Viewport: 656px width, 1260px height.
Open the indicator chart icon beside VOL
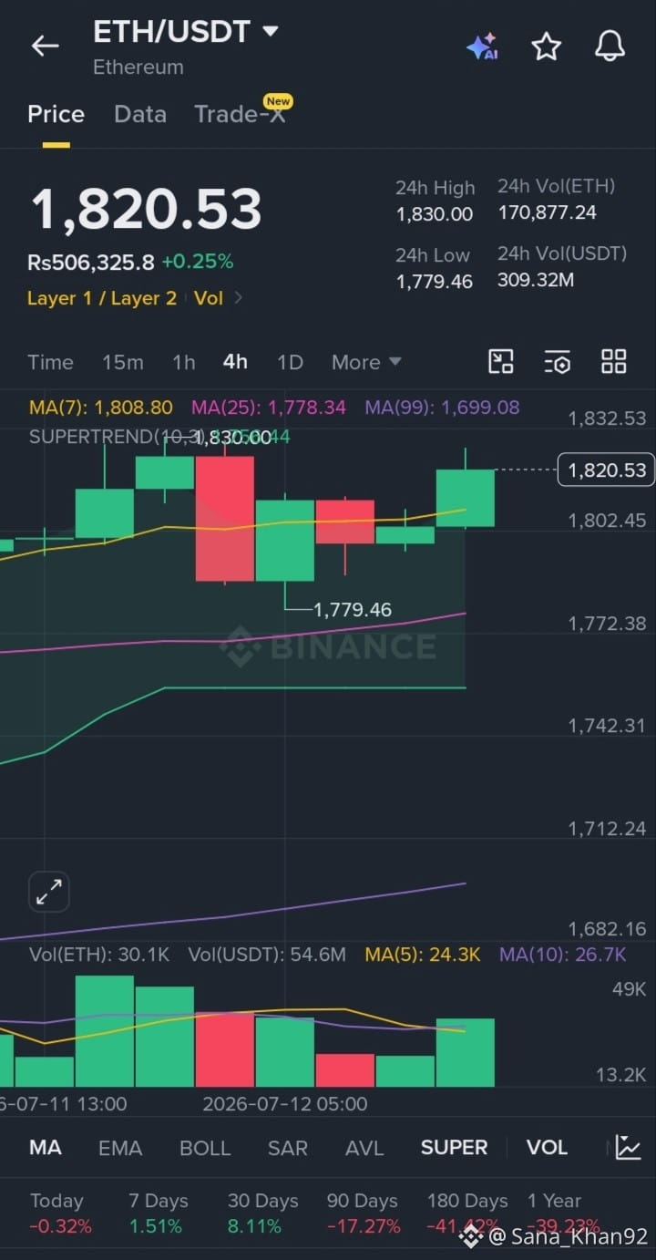(x=628, y=1147)
